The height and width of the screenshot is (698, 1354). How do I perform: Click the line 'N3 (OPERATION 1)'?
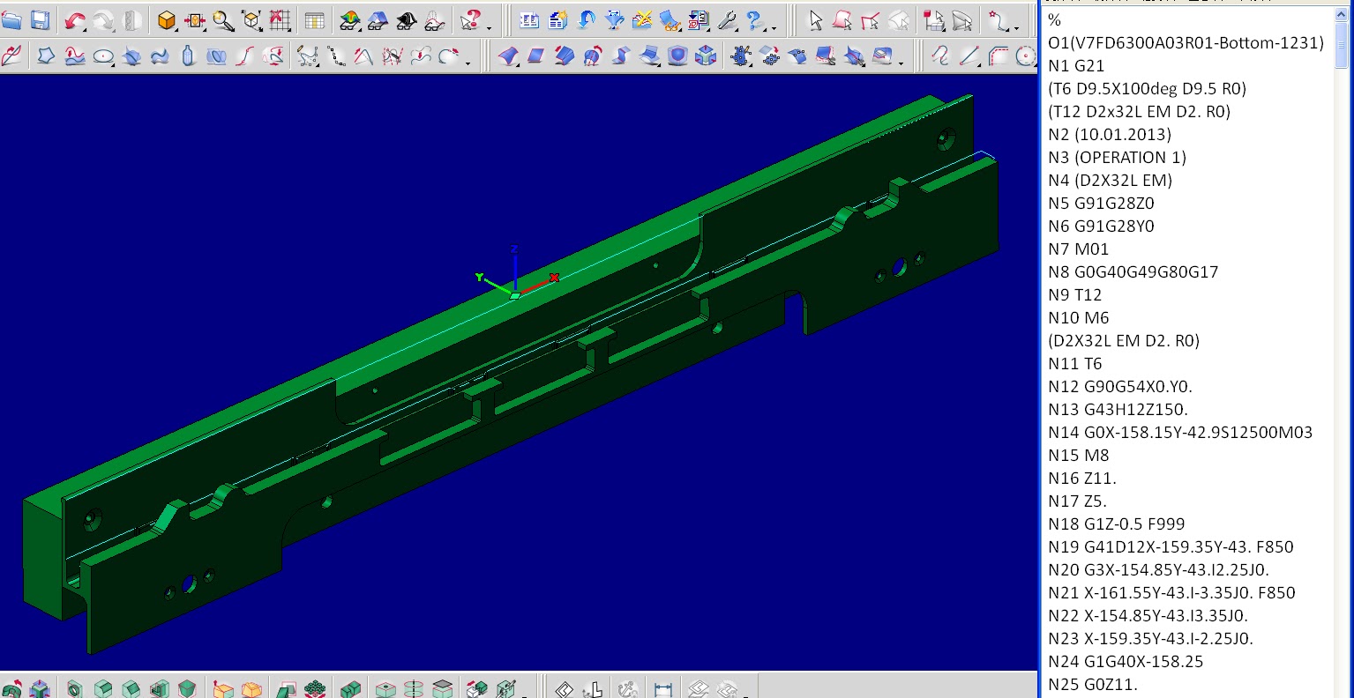1117,157
